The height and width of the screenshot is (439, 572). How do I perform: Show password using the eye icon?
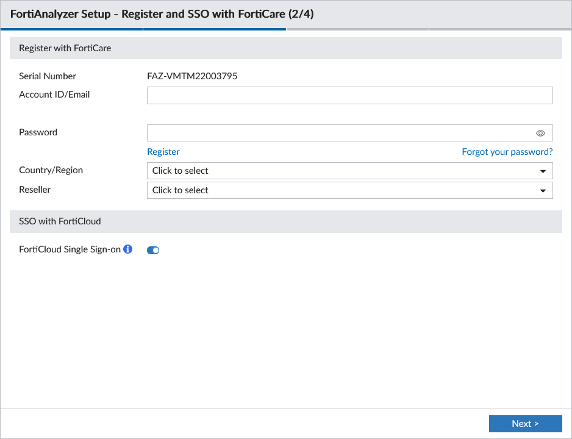point(540,133)
